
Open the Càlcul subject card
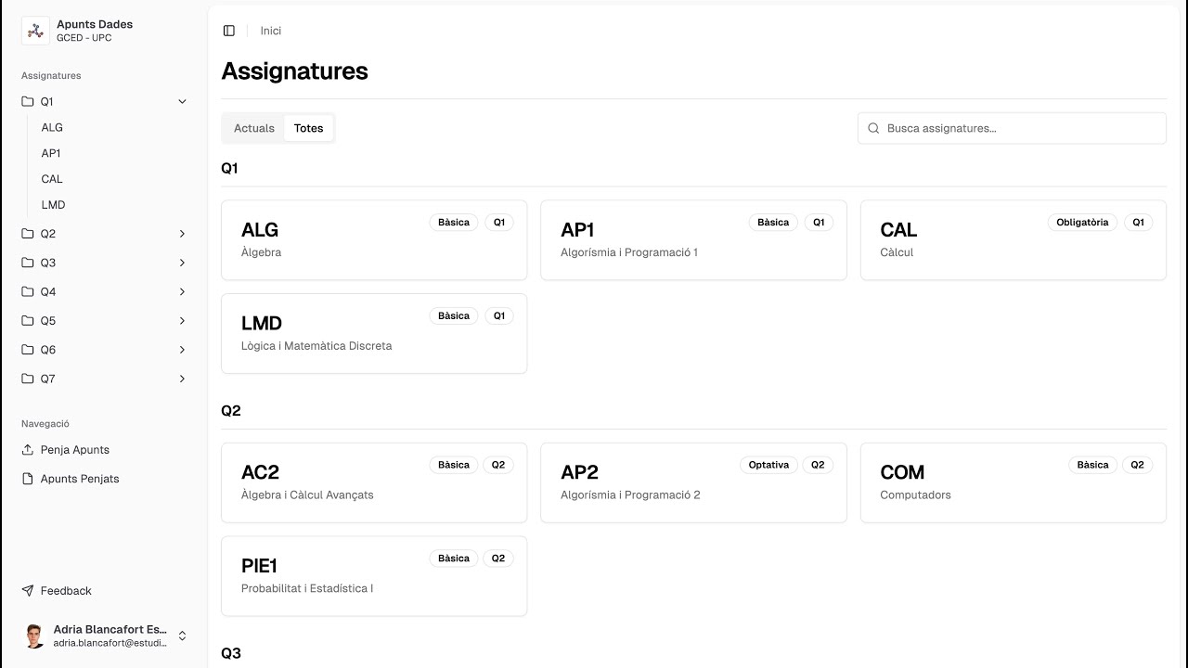(x=1013, y=239)
